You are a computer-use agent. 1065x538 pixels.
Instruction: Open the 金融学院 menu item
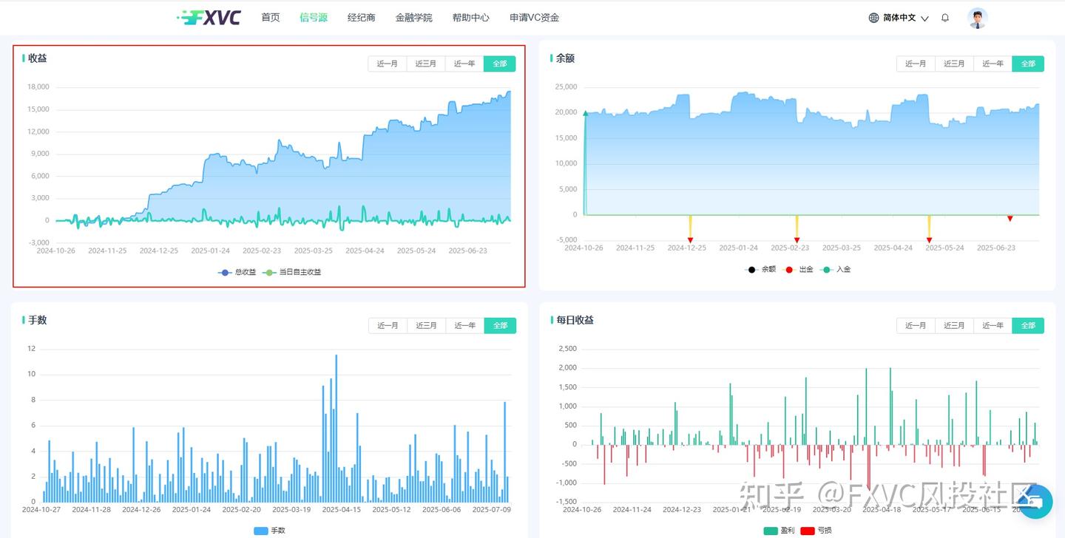[415, 17]
